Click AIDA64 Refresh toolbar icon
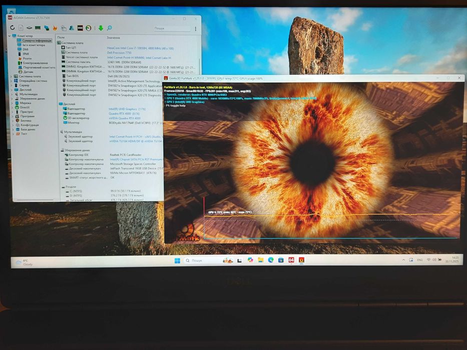 [x=12, y=27]
